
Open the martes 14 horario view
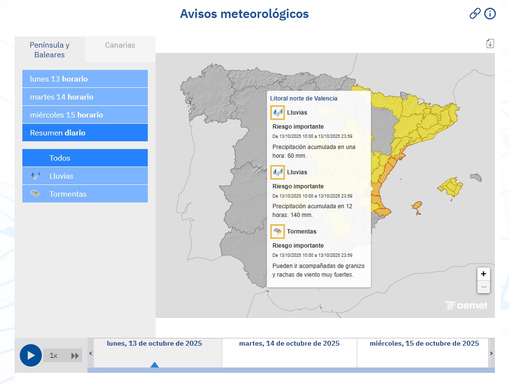point(85,97)
